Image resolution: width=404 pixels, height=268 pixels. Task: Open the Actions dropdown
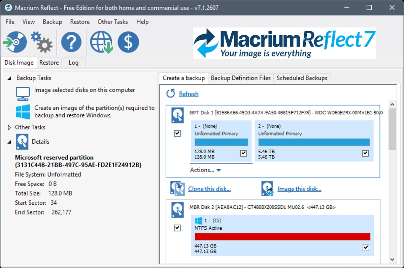coord(205,170)
